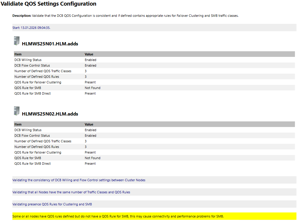Click the same number of Traffic Classes line
Viewport: 297px width, 221px height.
click(x=71, y=192)
